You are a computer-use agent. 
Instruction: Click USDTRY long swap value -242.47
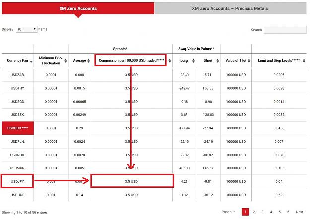(x=184, y=88)
